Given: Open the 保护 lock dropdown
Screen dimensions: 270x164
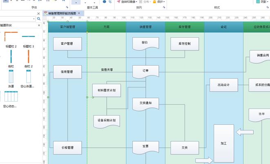Looking at the screenshot, I should [x=159, y=2].
